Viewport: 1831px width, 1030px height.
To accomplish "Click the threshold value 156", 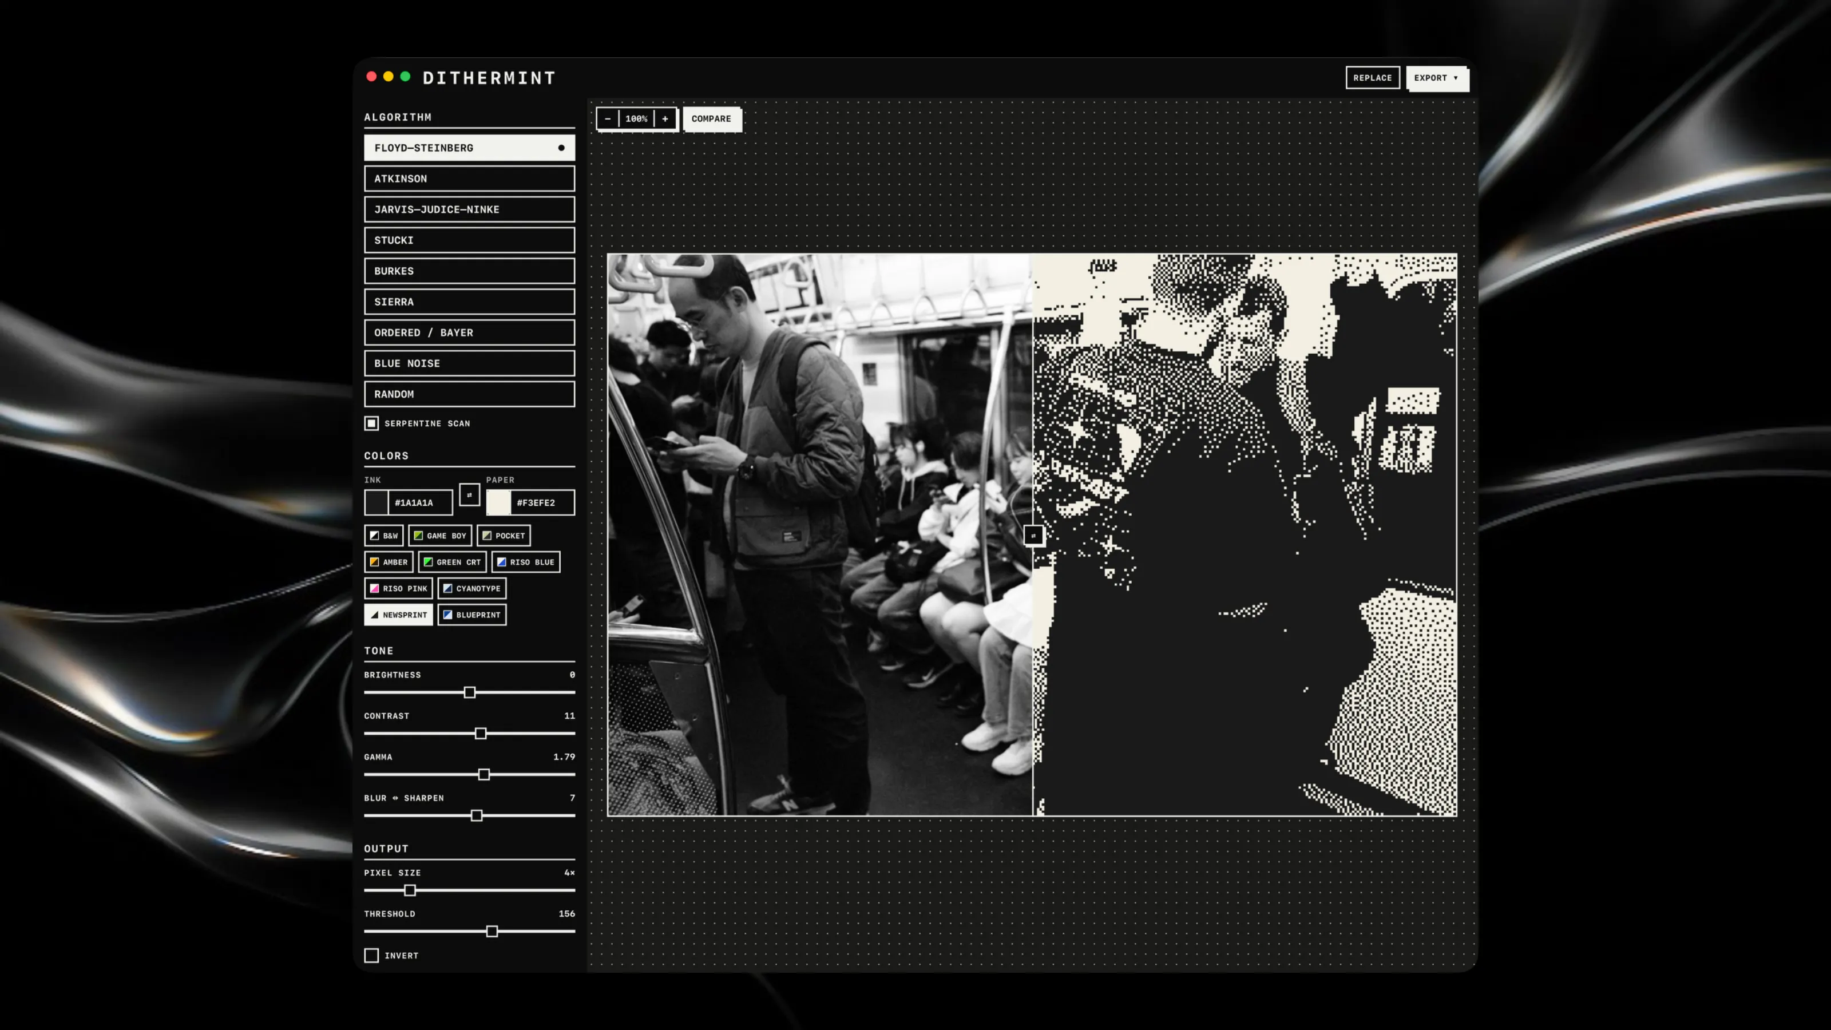I will click(566, 913).
